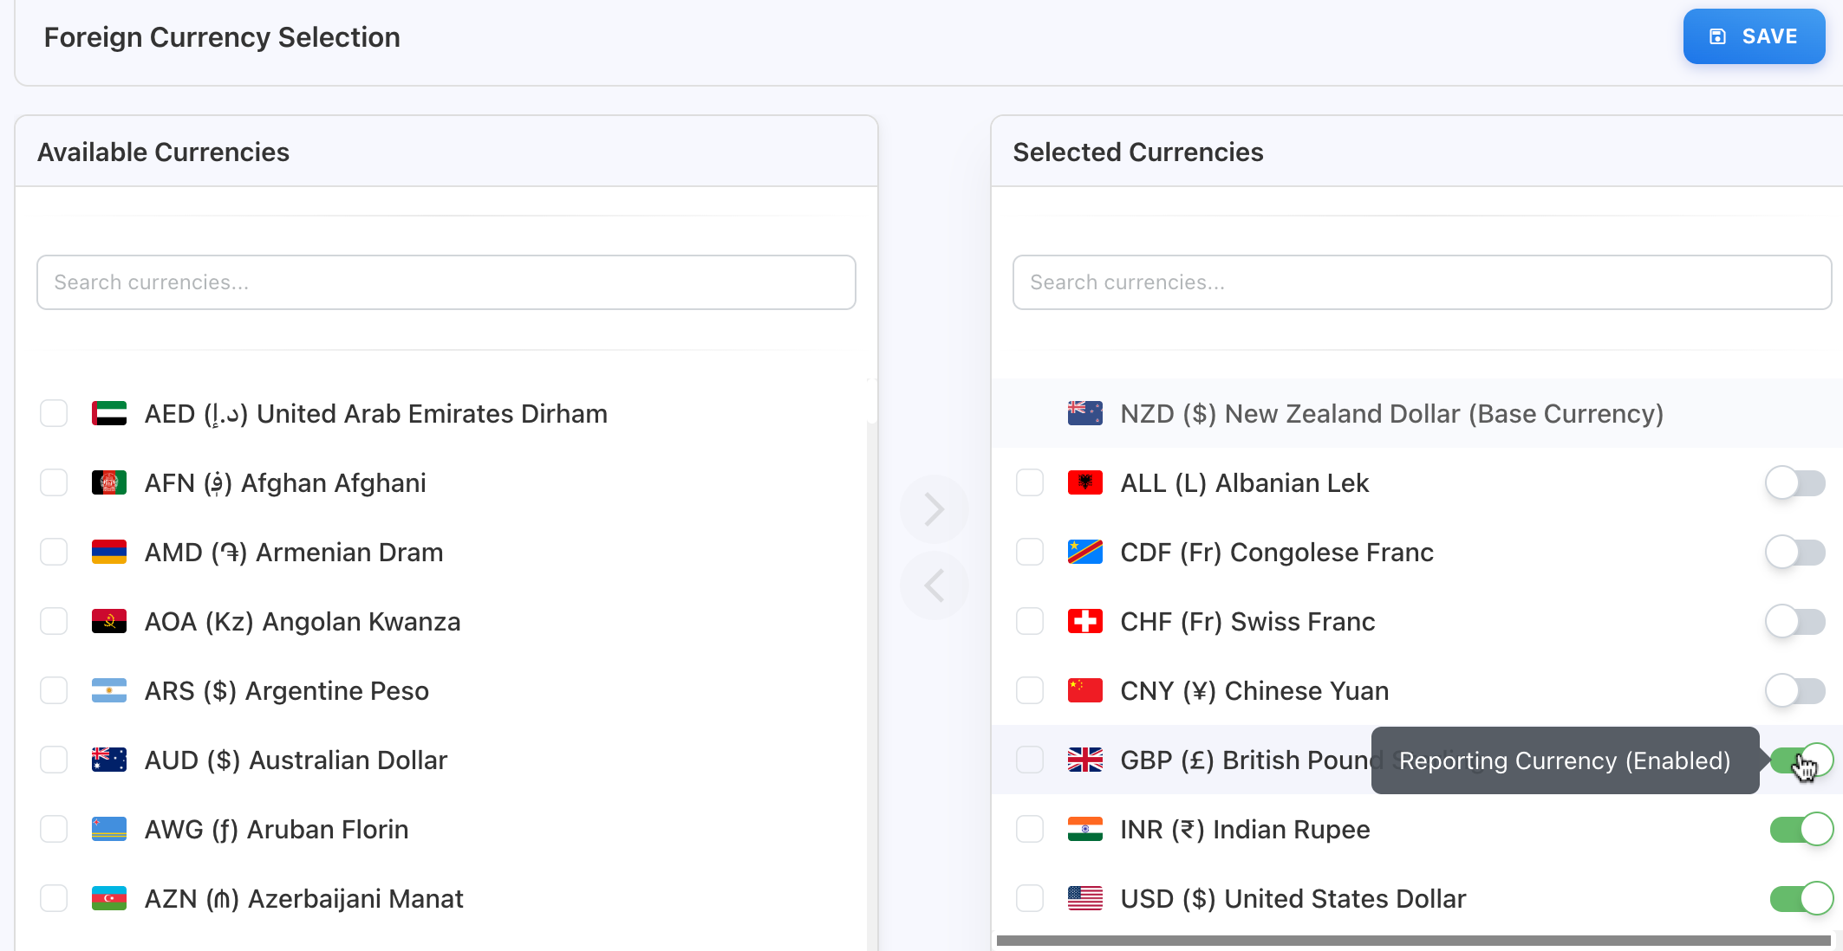This screenshot has width=1843, height=951.
Task: Click the Save button
Action: click(x=1754, y=36)
